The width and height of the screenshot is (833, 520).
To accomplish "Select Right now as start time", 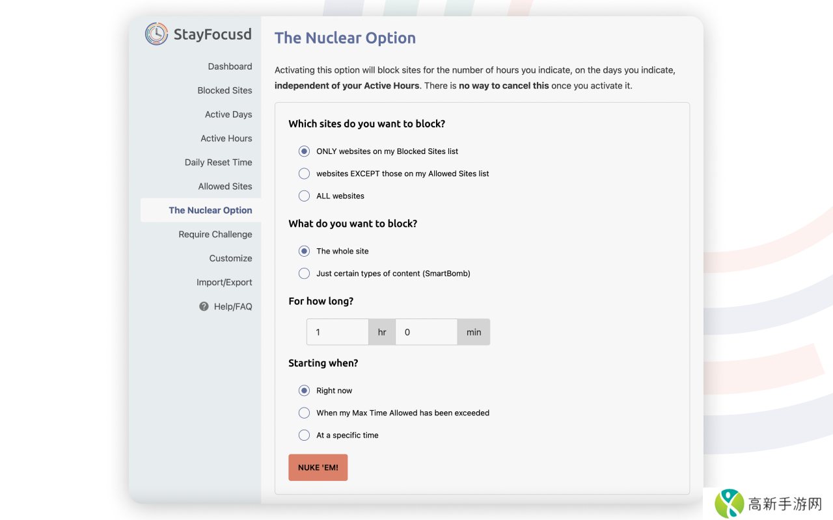I will click(304, 391).
